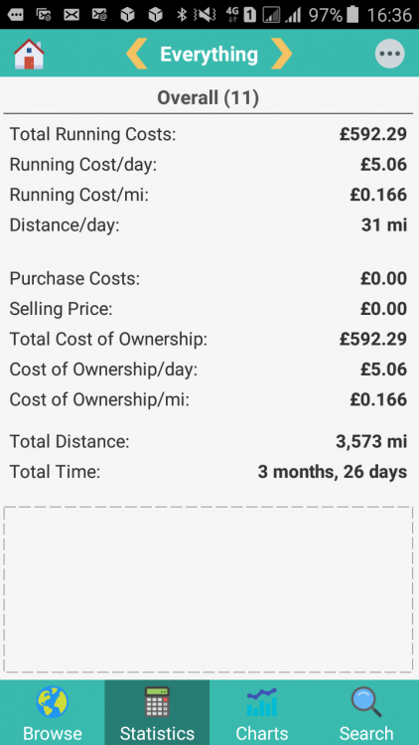
Task: Tap the Search magnifier icon
Action: pos(366,701)
